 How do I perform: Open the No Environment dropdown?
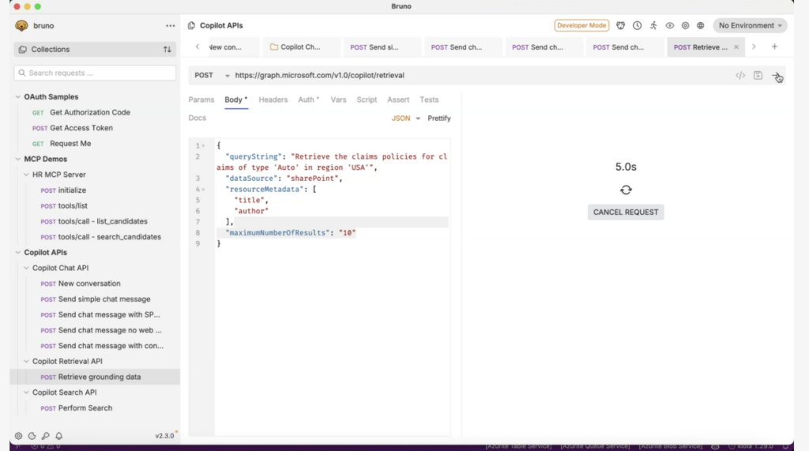click(750, 25)
